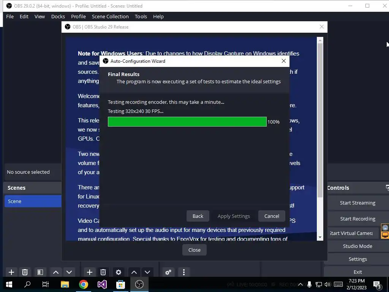The width and height of the screenshot is (389, 292).
Task: Show hidden system tray icons chevron
Action: click(300, 284)
